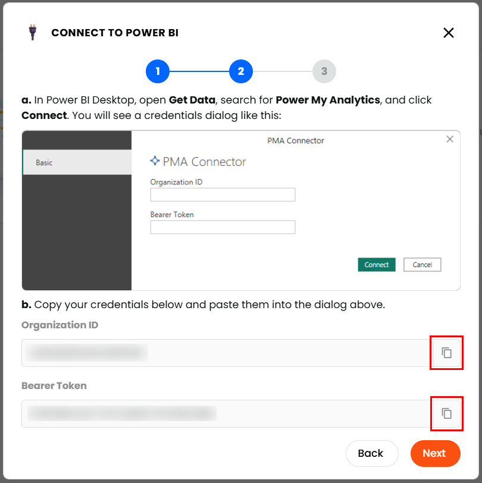Click the CONNECT TO POWER BI heading
482x483 pixels.
(115, 33)
